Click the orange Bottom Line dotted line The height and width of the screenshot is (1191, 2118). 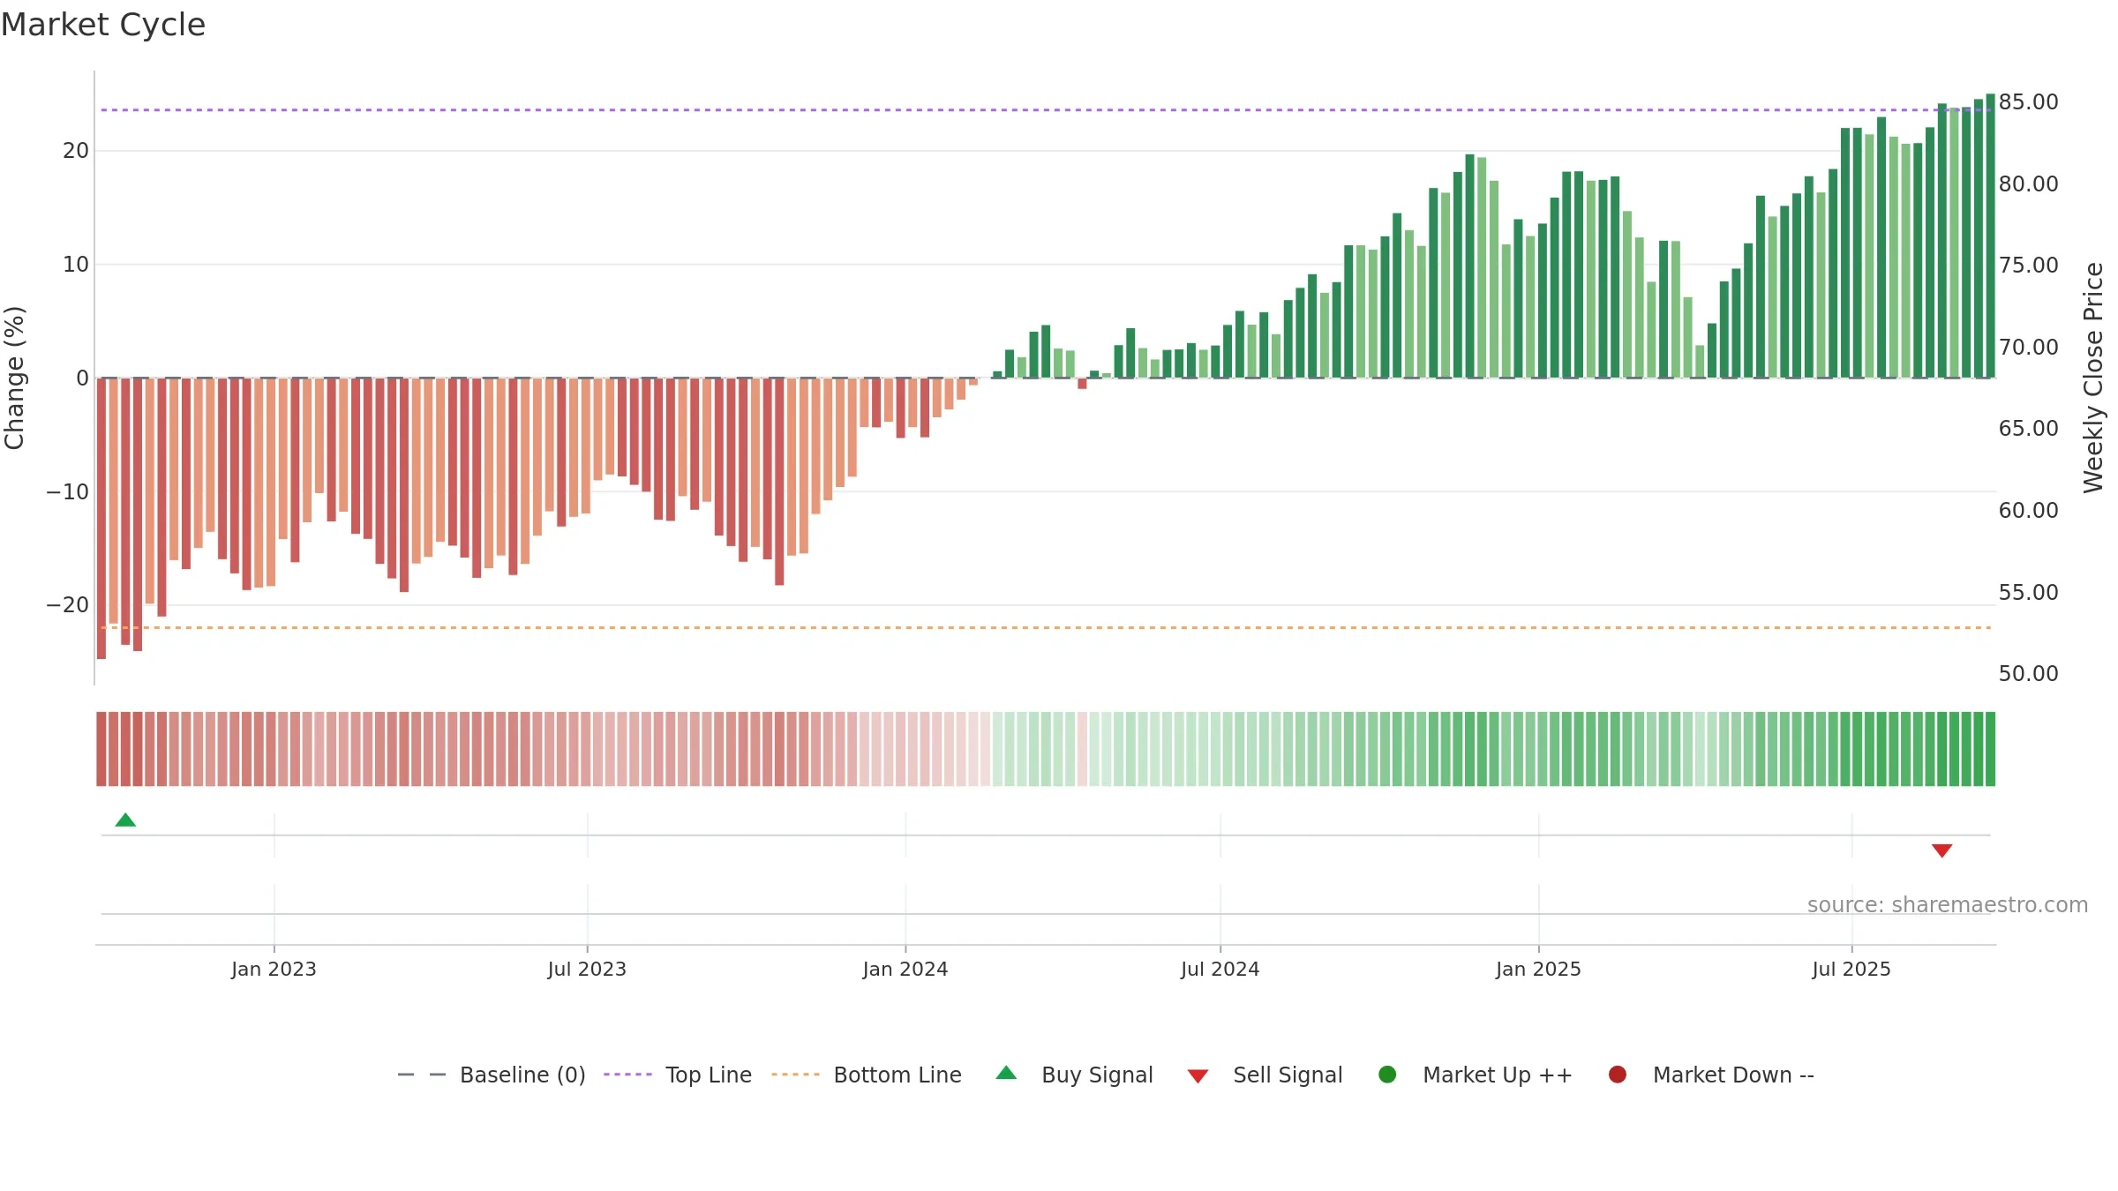tap(1046, 627)
